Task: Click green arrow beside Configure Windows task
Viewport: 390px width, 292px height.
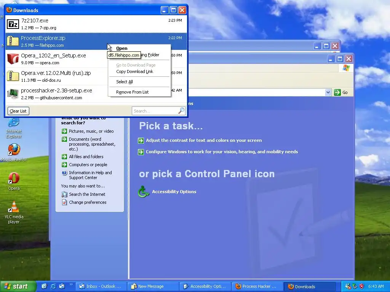Action: tap(141, 152)
